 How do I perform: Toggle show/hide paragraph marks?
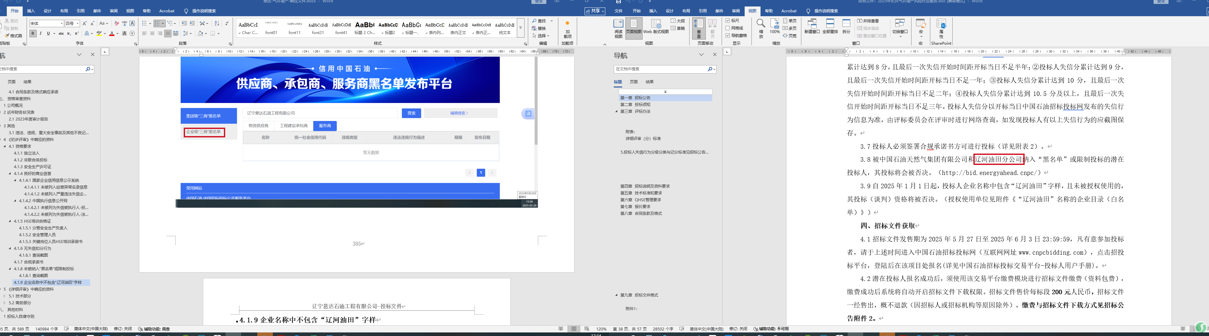coord(227,23)
